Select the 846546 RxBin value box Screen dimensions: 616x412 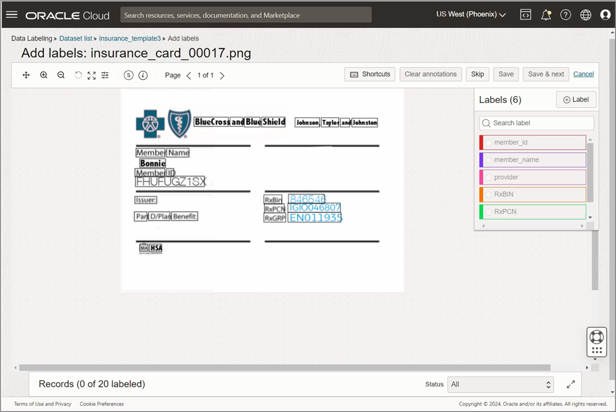307,199
